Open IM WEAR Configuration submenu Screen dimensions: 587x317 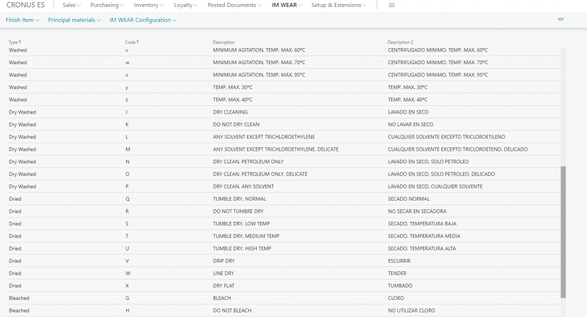pos(143,20)
